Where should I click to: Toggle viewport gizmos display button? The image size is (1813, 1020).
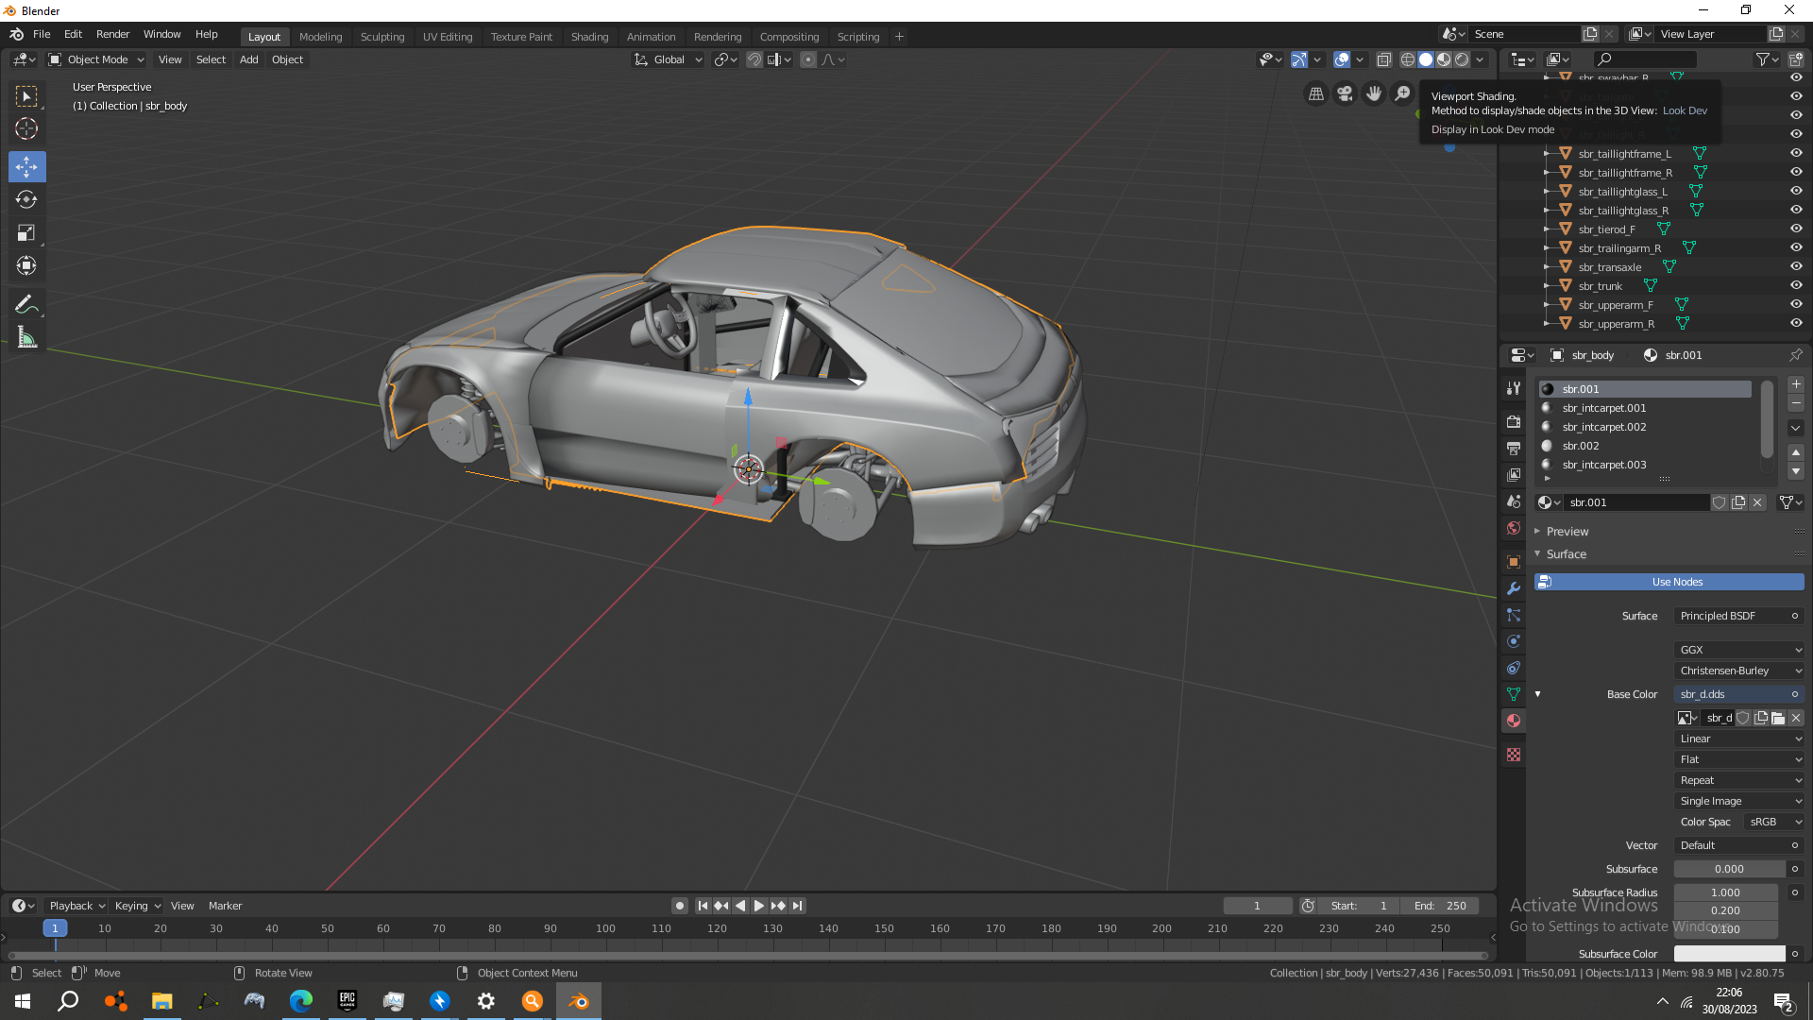point(1299,59)
